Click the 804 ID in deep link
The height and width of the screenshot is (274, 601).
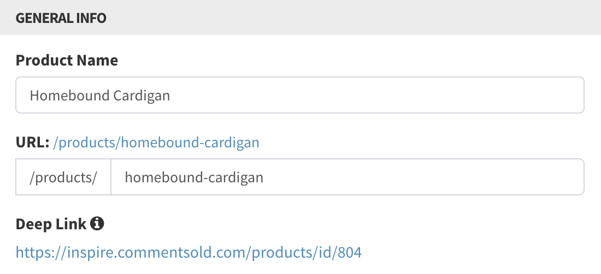(350, 253)
